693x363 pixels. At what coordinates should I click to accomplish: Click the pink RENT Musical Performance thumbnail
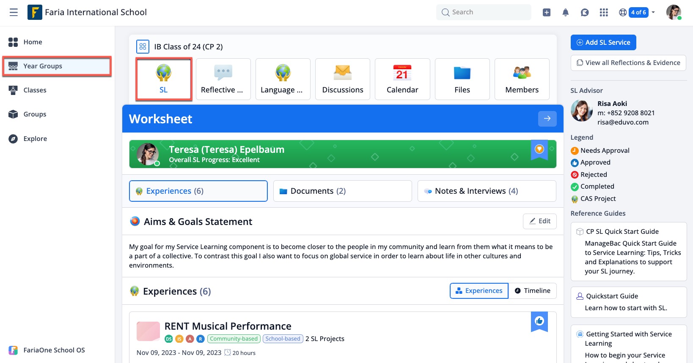tap(148, 331)
